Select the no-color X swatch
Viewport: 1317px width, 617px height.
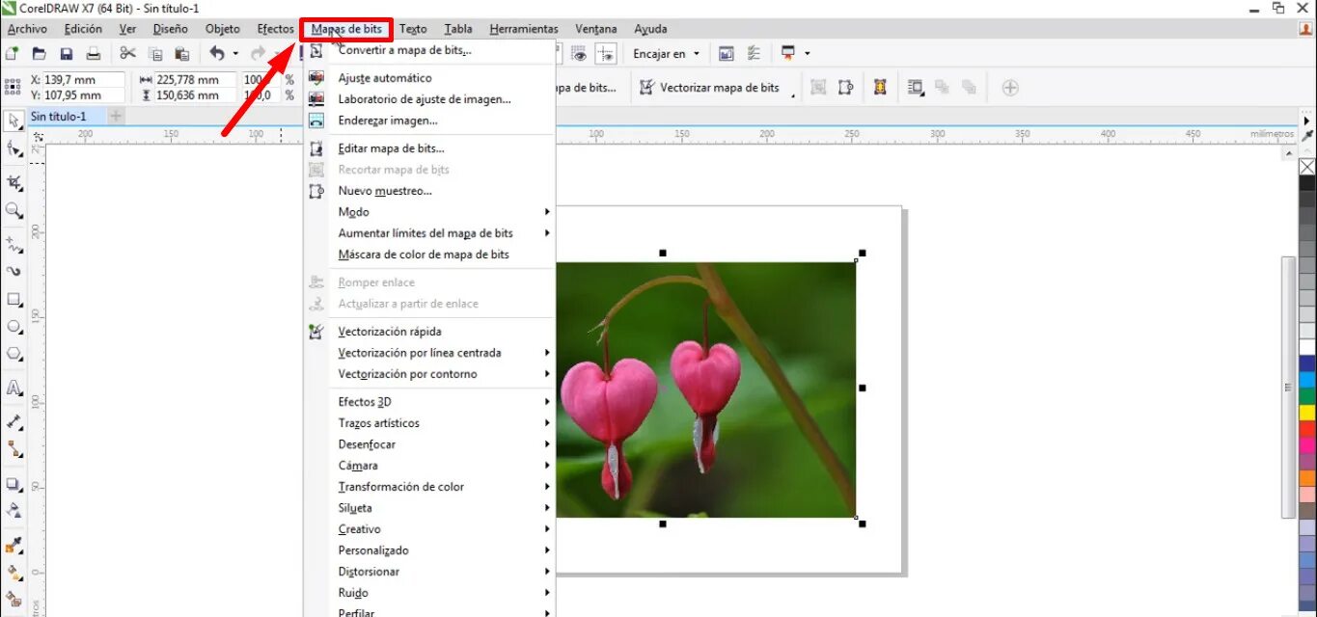point(1307,167)
